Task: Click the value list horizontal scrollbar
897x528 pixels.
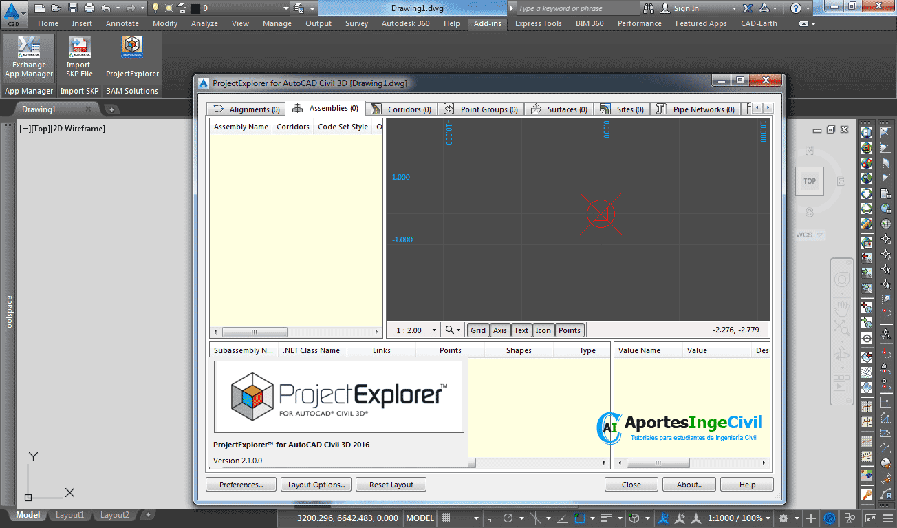Action: click(x=691, y=463)
